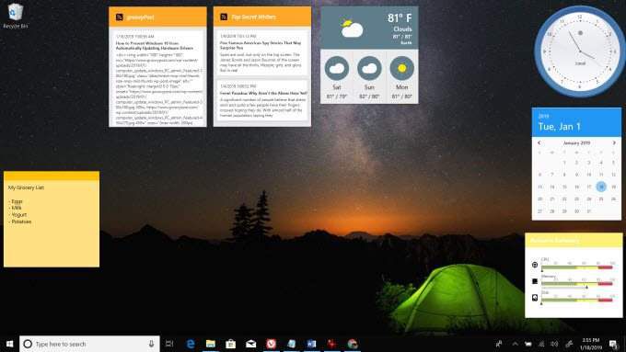Click the 'Potatoes' line in the sticky note

point(20,221)
